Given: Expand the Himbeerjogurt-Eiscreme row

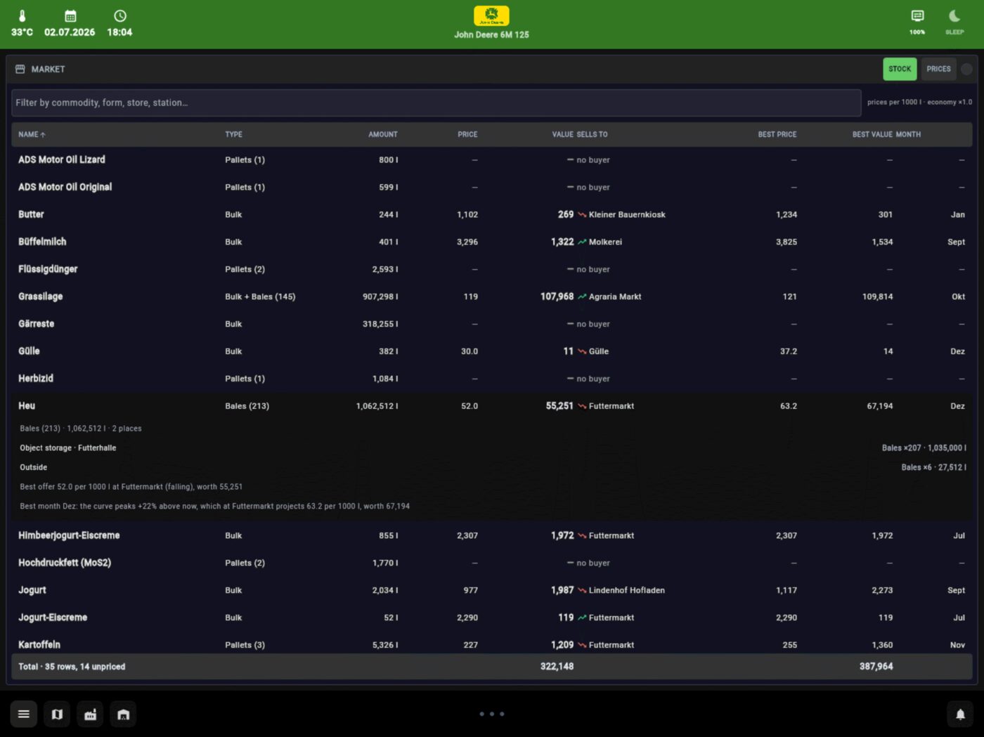Looking at the screenshot, I should pyautogui.click(x=492, y=535).
